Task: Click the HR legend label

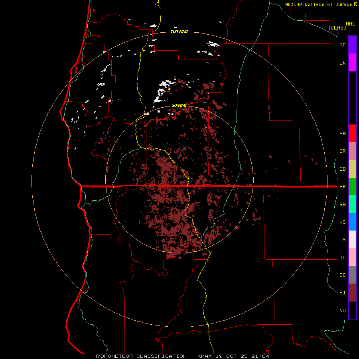Action: click(x=342, y=187)
